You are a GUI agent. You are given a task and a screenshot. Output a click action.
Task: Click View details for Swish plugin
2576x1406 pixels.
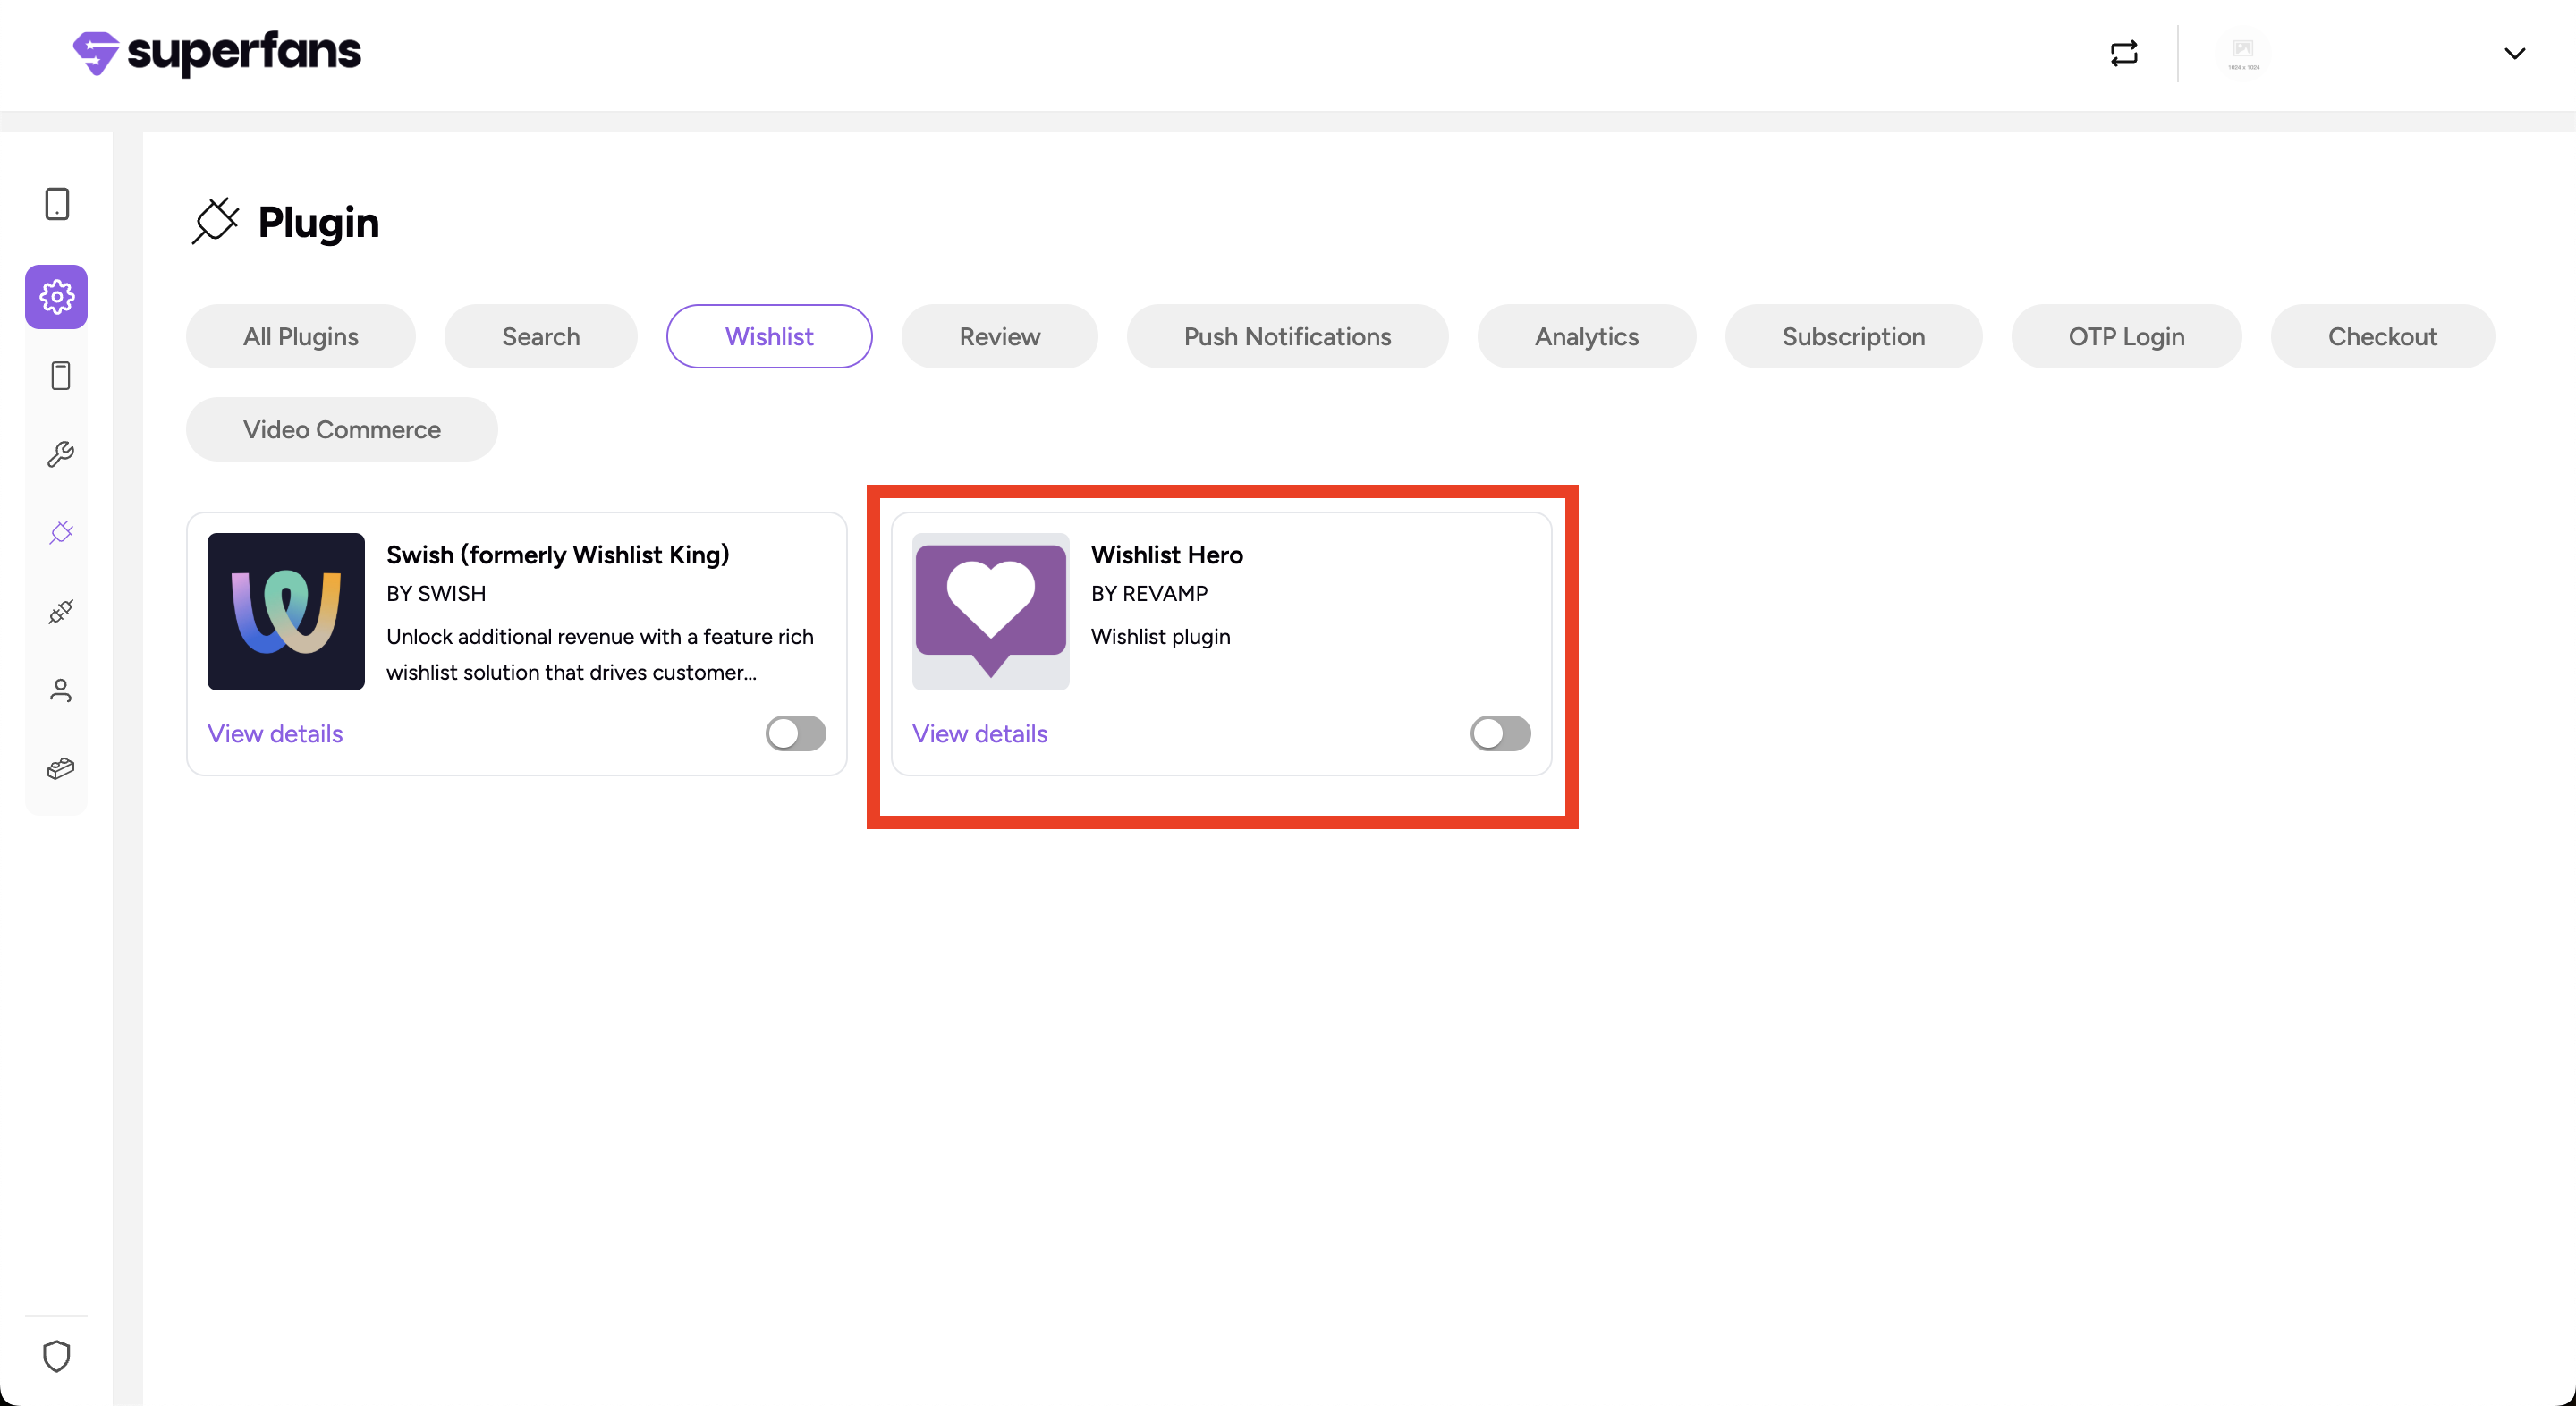coord(275,733)
